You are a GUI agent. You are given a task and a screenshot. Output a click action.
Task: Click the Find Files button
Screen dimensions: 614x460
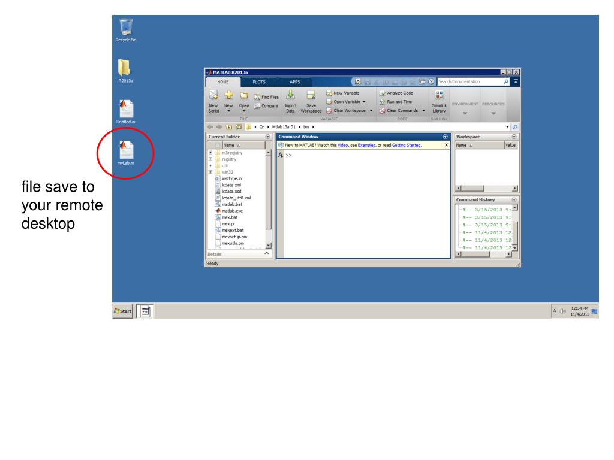pyautogui.click(x=266, y=97)
